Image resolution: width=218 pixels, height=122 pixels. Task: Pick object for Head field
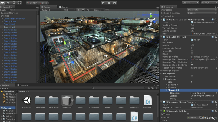[x=216, y=34]
